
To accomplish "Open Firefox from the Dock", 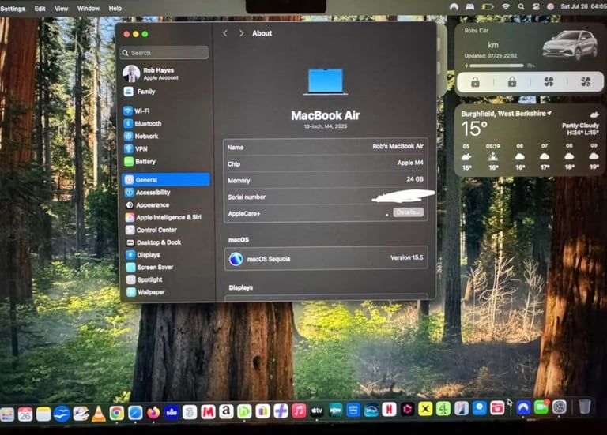I will 153,413.
